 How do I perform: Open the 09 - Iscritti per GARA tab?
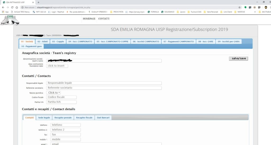click(x=228, y=42)
